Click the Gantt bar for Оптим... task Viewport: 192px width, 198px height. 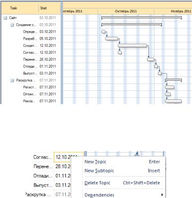pyautogui.click(x=168, y=94)
